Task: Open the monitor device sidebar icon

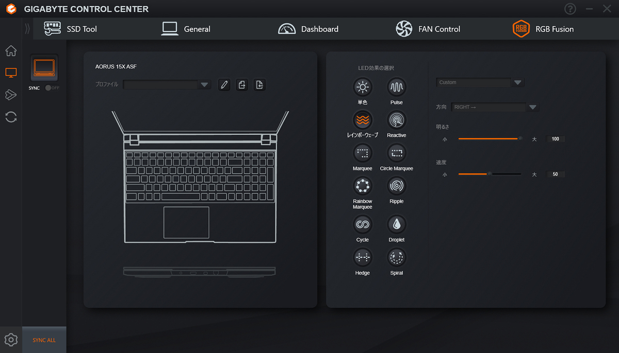Action: pos(11,73)
